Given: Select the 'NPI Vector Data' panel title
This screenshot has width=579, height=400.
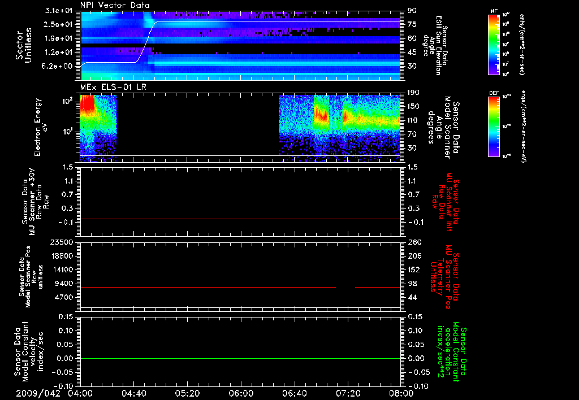Looking at the screenshot, I should click(x=115, y=5).
